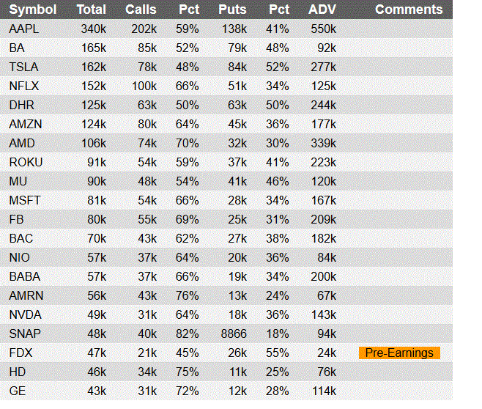
Task: Select the ROKU ticker row
Action: [x=226, y=162]
